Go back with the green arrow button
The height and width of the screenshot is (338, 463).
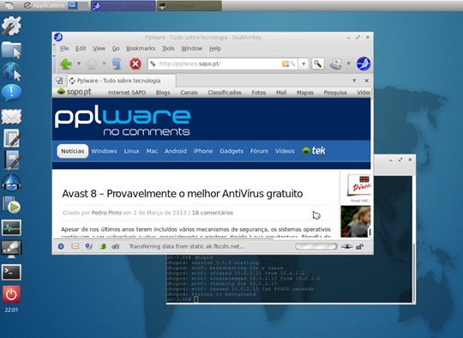[66, 63]
